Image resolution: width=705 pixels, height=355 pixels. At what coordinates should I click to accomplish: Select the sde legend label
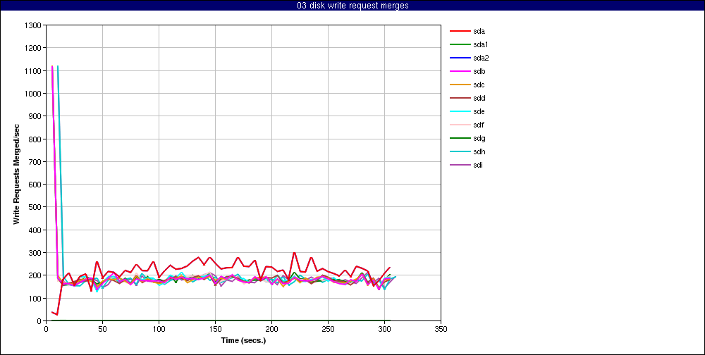pos(479,111)
